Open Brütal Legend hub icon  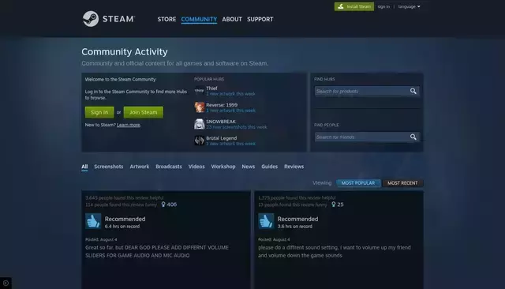200,141
